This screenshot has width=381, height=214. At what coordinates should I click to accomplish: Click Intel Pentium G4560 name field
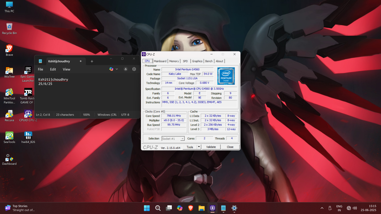(187, 69)
